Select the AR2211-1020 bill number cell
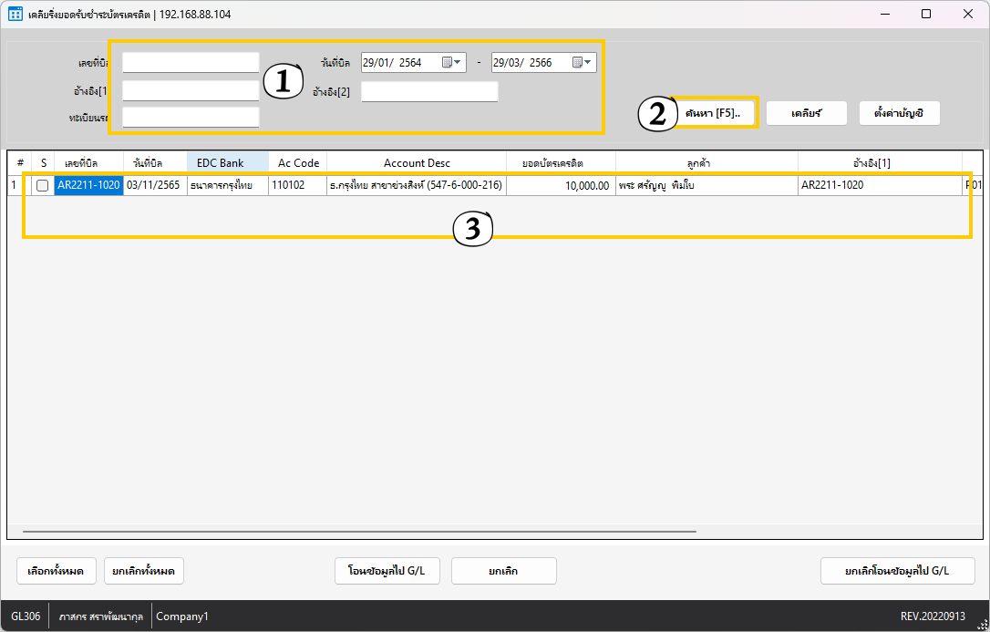990x632 pixels. pos(88,185)
